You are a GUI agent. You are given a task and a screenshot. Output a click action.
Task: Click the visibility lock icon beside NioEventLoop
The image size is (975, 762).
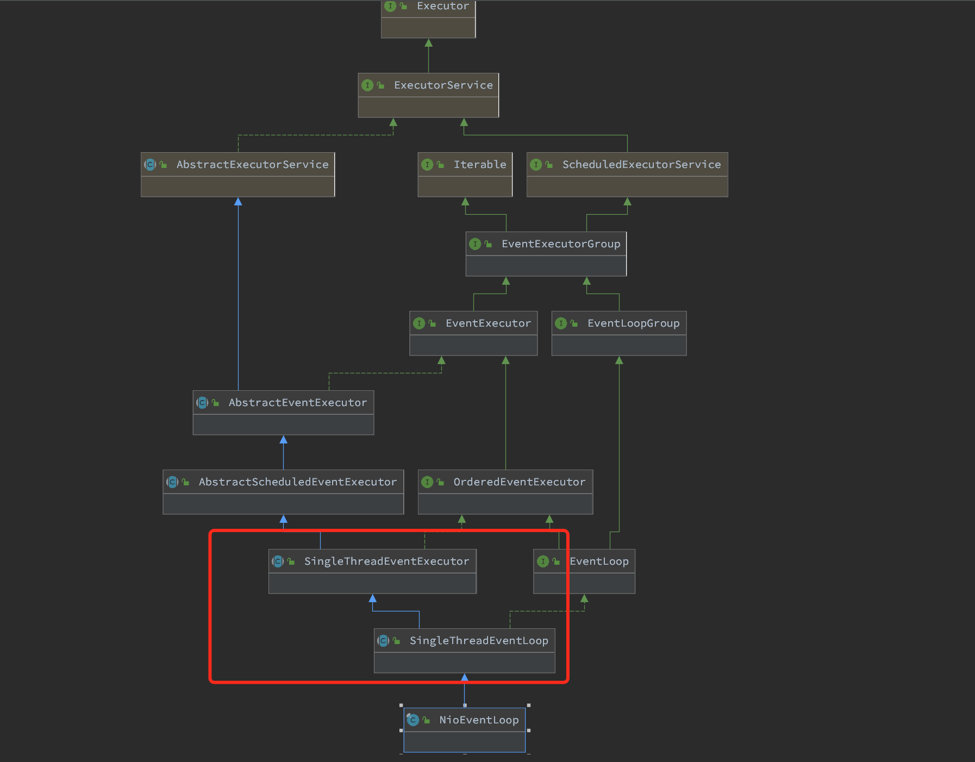[426, 720]
